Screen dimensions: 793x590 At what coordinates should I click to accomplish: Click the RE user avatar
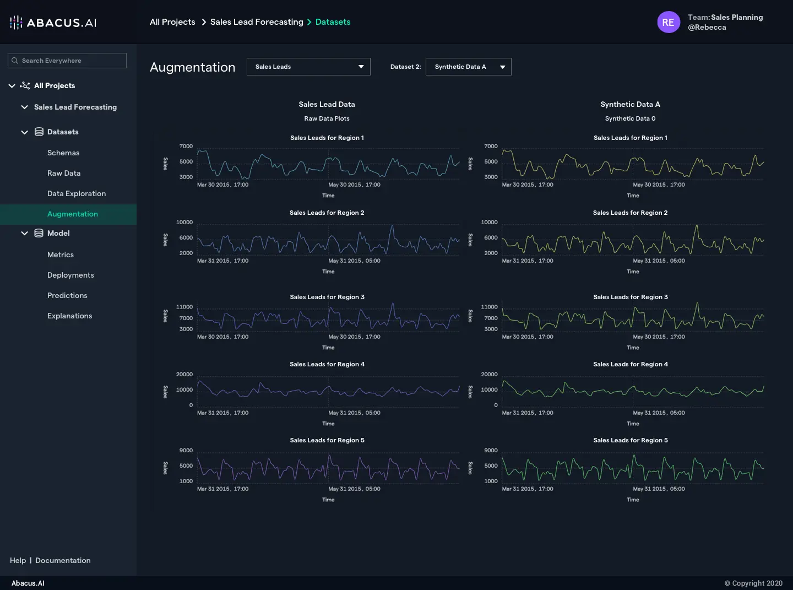tap(668, 22)
